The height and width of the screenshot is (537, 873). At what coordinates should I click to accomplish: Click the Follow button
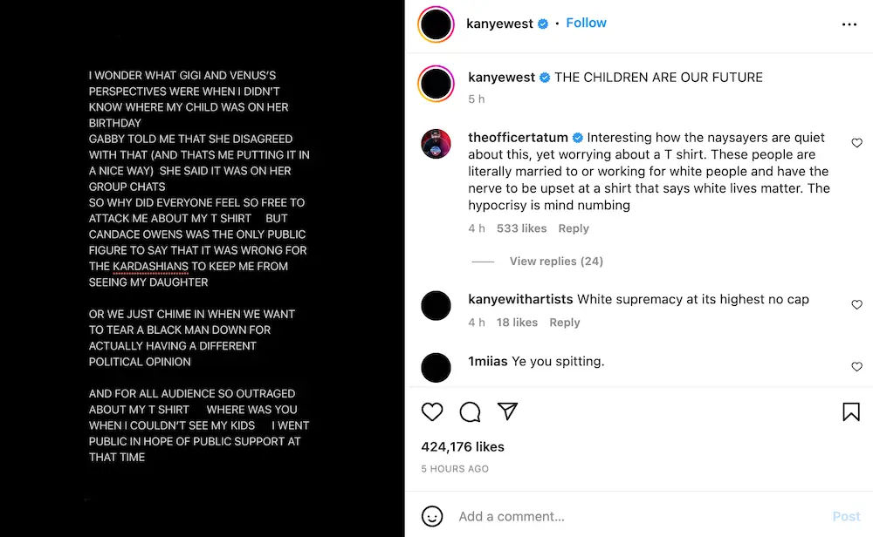(x=586, y=23)
